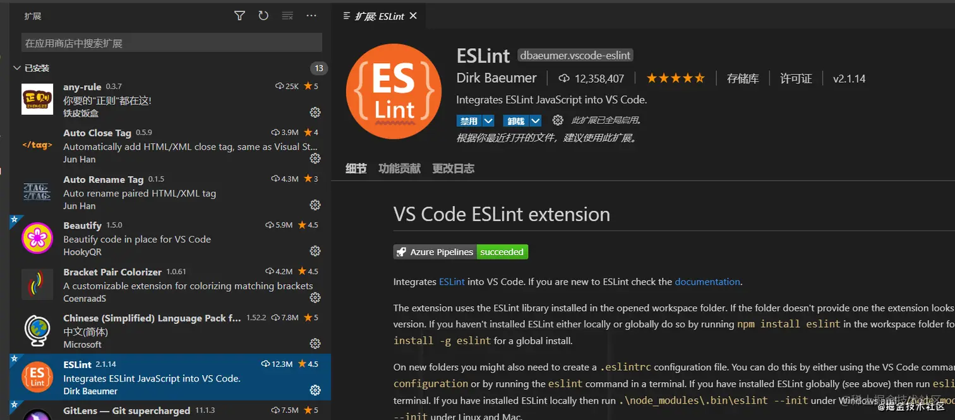Open the 存储库 link
The image size is (955, 420).
click(743, 78)
